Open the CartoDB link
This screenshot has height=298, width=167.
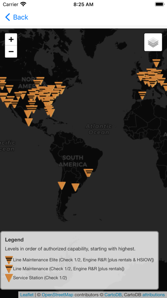113,295
